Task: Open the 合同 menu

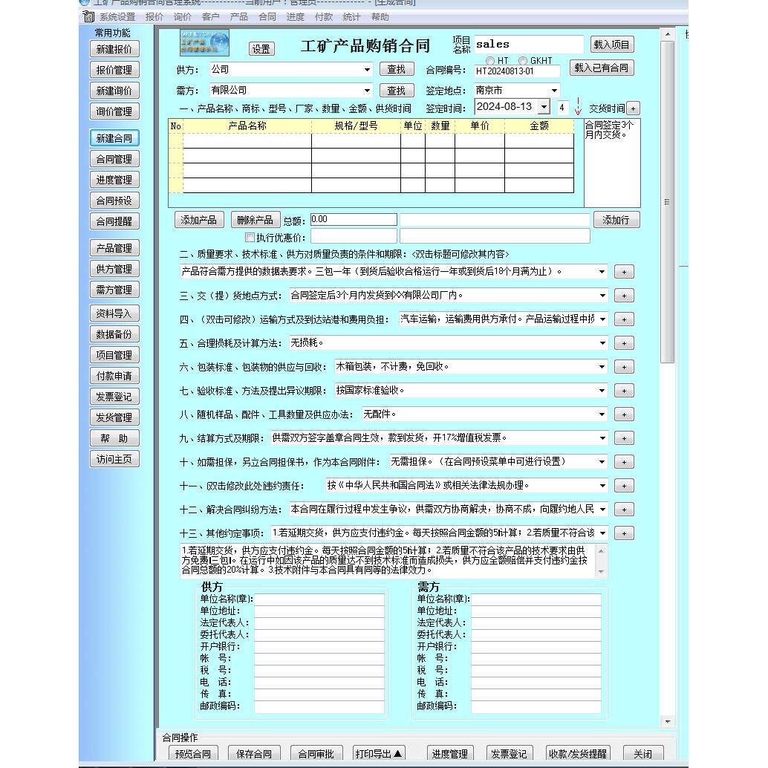Action: 267,17
